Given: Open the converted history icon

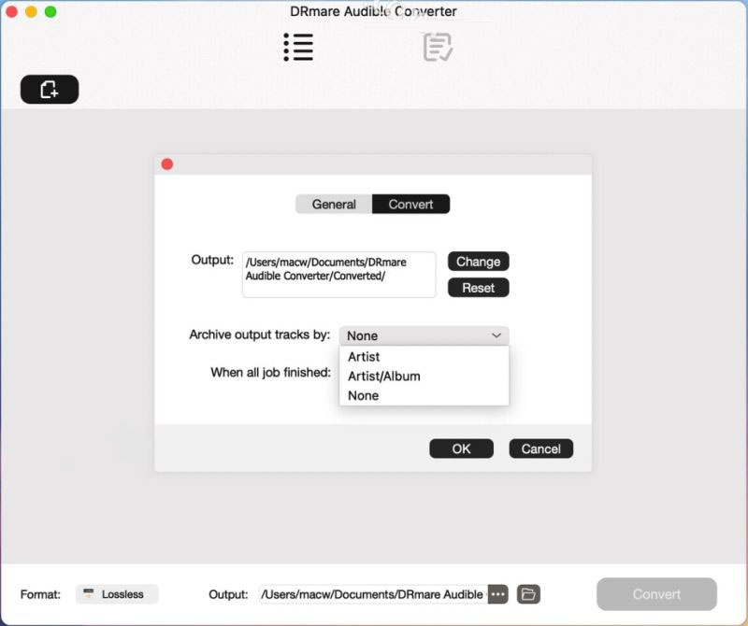Looking at the screenshot, I should tap(438, 48).
